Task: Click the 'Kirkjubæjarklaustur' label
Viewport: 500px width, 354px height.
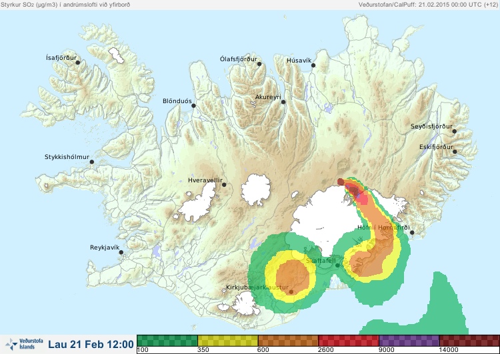Action: click(x=257, y=287)
